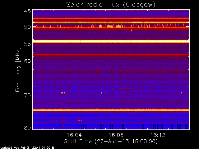This screenshot has width=199, height=149.
Task: Click the yellow band near 74 MHz
Action: click(111, 110)
